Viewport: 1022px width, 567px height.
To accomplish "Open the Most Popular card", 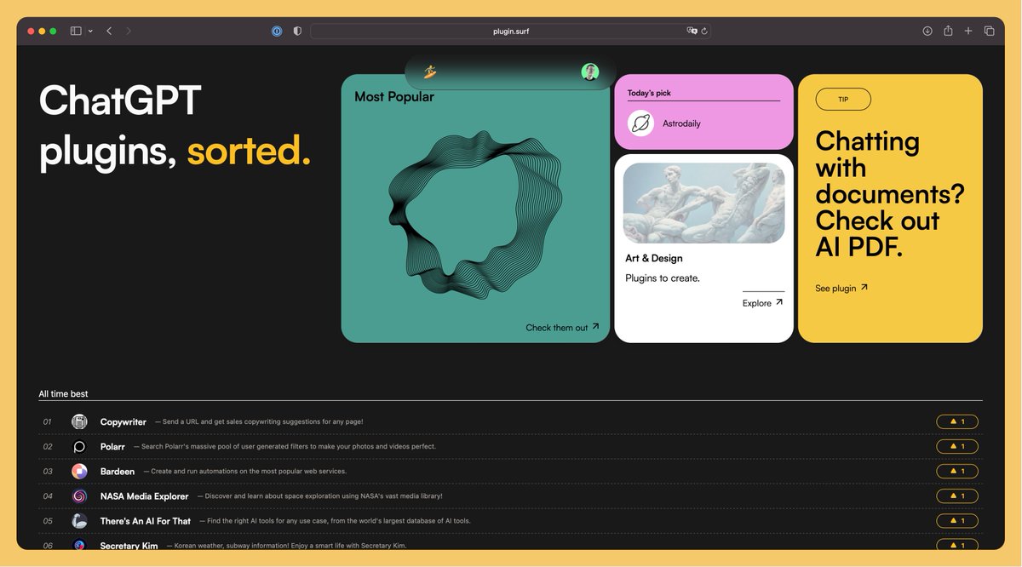I will click(x=475, y=209).
